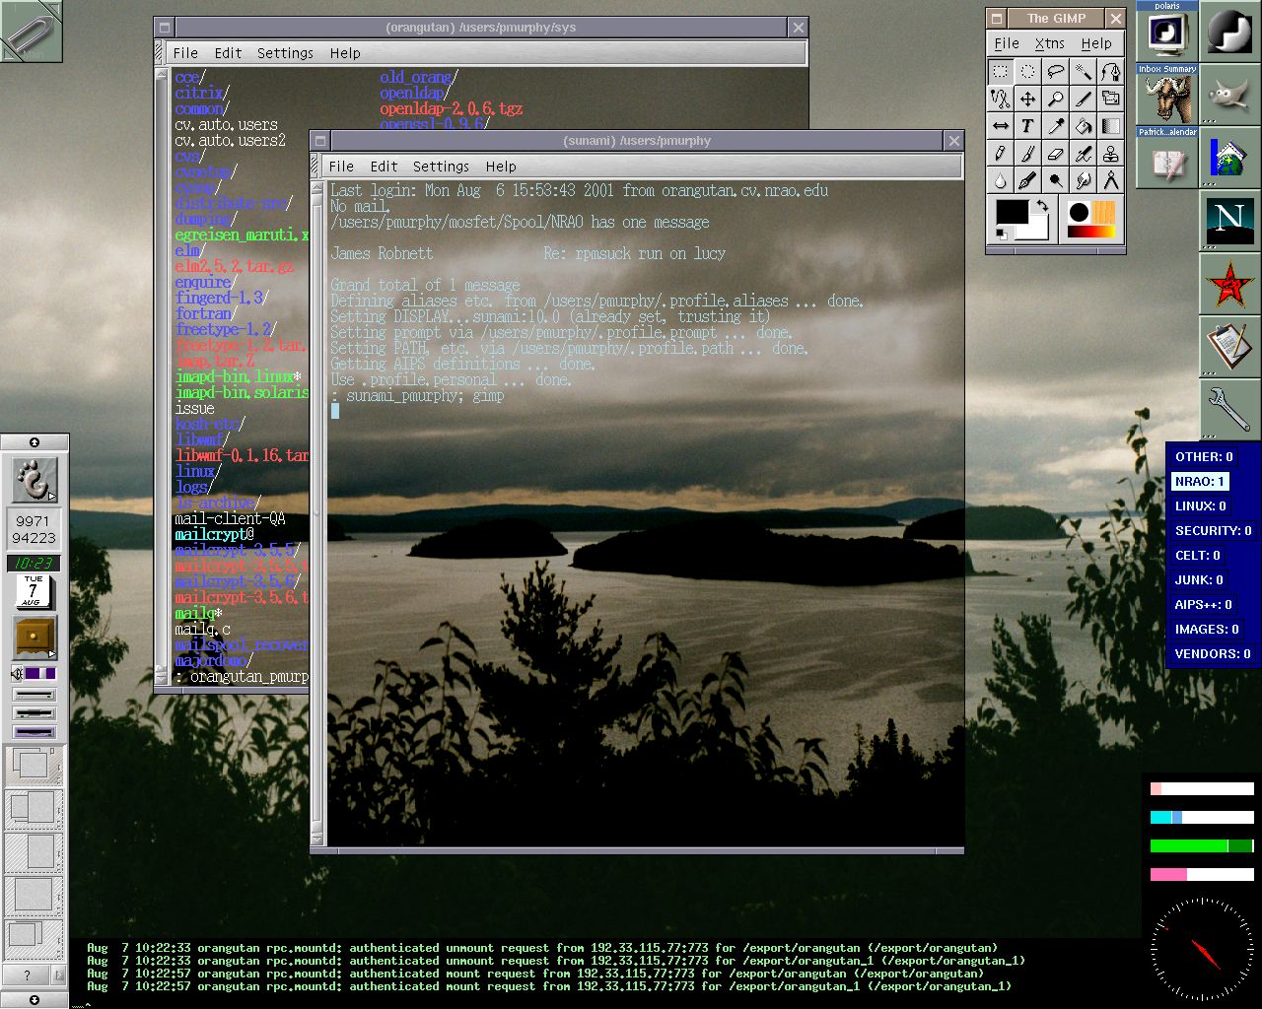Open the Xtns menu in GIMP
The width and height of the screenshot is (1262, 1009).
coord(1049,43)
